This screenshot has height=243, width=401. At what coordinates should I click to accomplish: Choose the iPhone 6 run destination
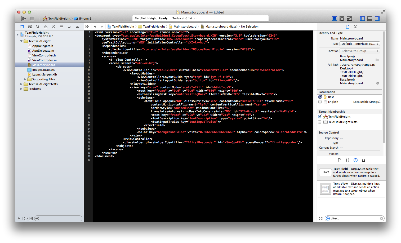pos(83,19)
